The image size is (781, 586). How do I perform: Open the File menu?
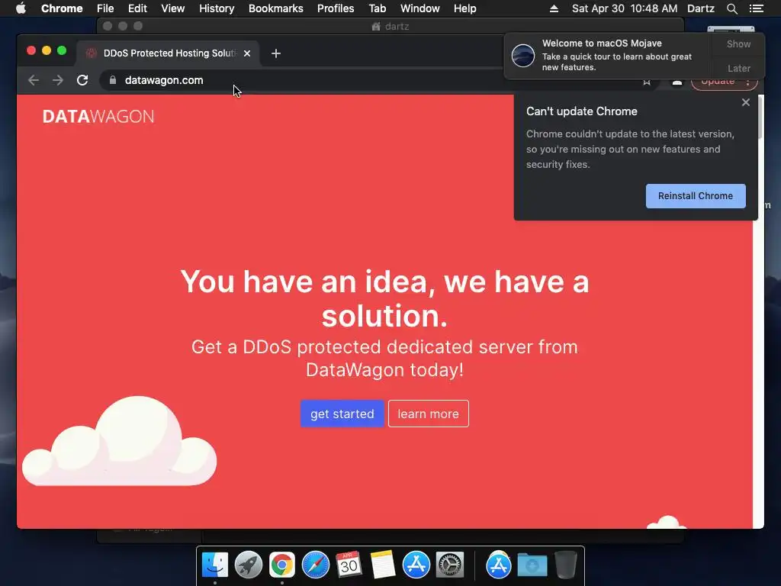[105, 8]
